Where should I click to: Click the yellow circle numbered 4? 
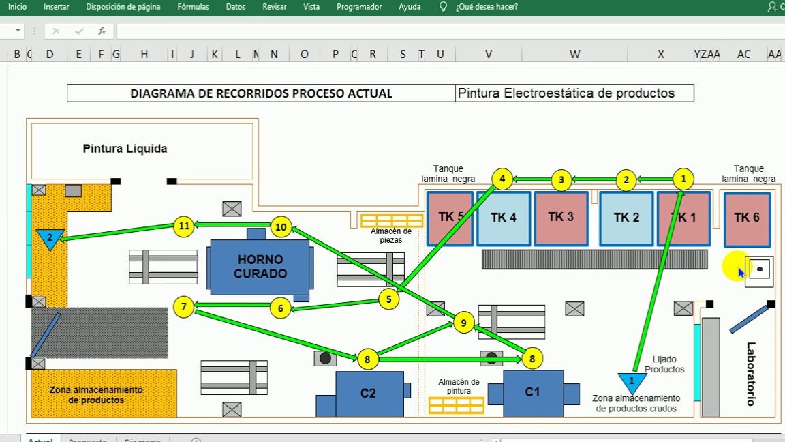coord(502,179)
